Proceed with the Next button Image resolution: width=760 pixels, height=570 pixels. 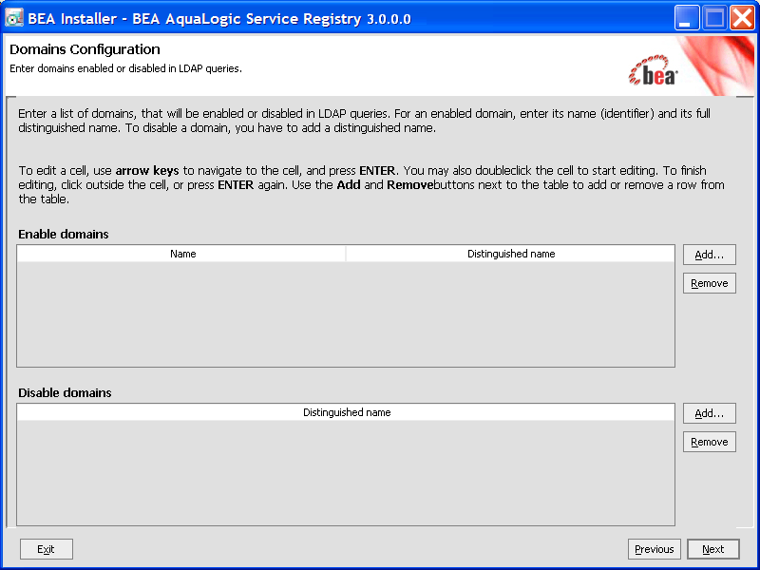(x=713, y=549)
